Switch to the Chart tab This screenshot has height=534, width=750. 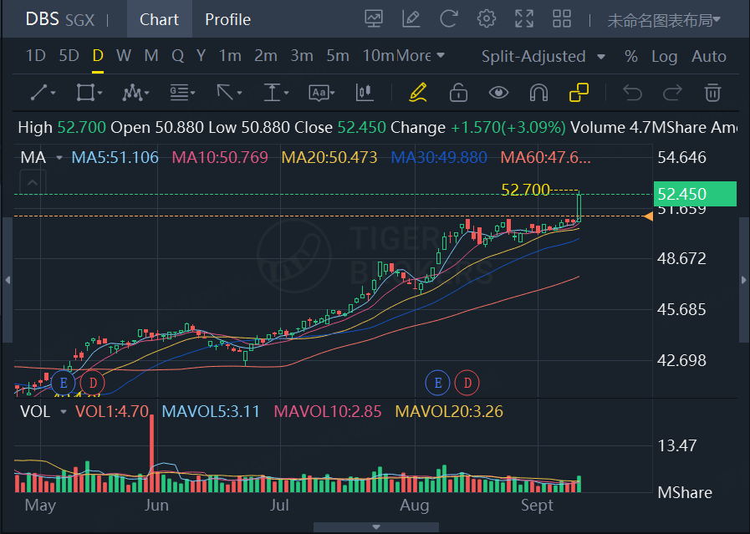[x=159, y=19]
